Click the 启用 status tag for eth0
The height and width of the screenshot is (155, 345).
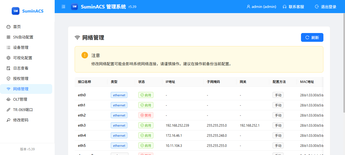pyautogui.click(x=146, y=95)
